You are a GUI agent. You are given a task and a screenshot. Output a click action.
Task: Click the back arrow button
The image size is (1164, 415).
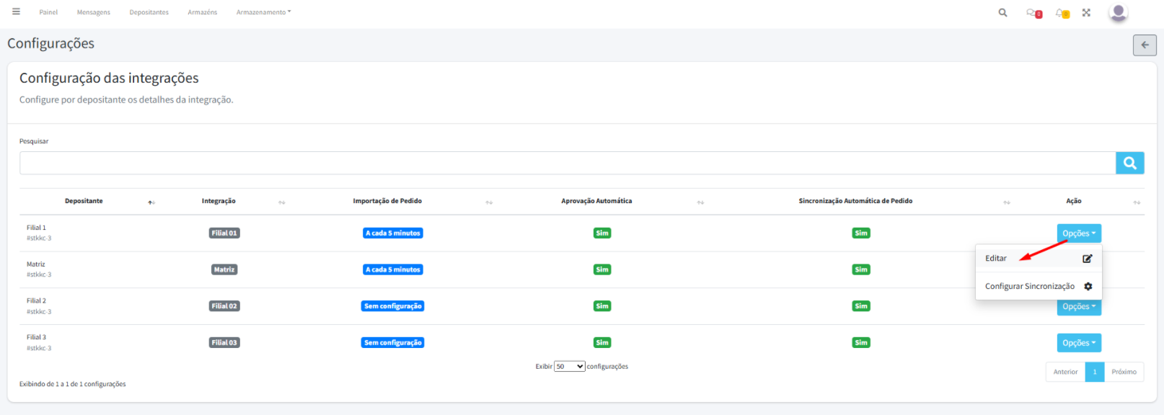[1145, 45]
